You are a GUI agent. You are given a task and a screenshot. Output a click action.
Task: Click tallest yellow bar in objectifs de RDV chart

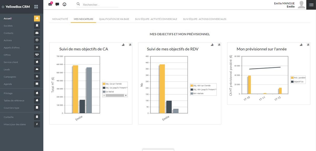(x=162, y=89)
